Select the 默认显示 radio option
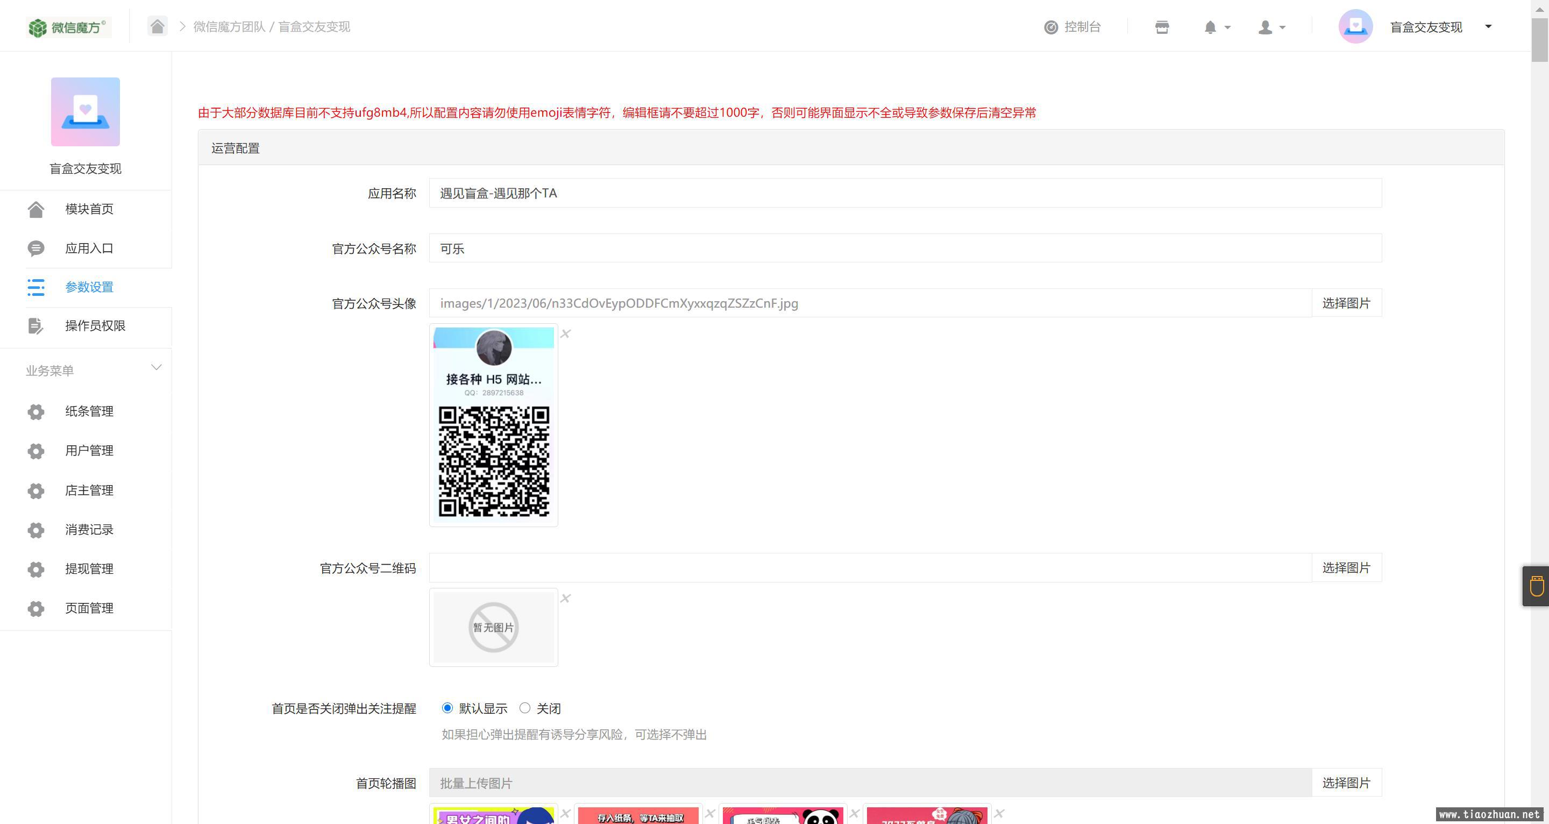This screenshot has width=1549, height=824. click(x=447, y=708)
